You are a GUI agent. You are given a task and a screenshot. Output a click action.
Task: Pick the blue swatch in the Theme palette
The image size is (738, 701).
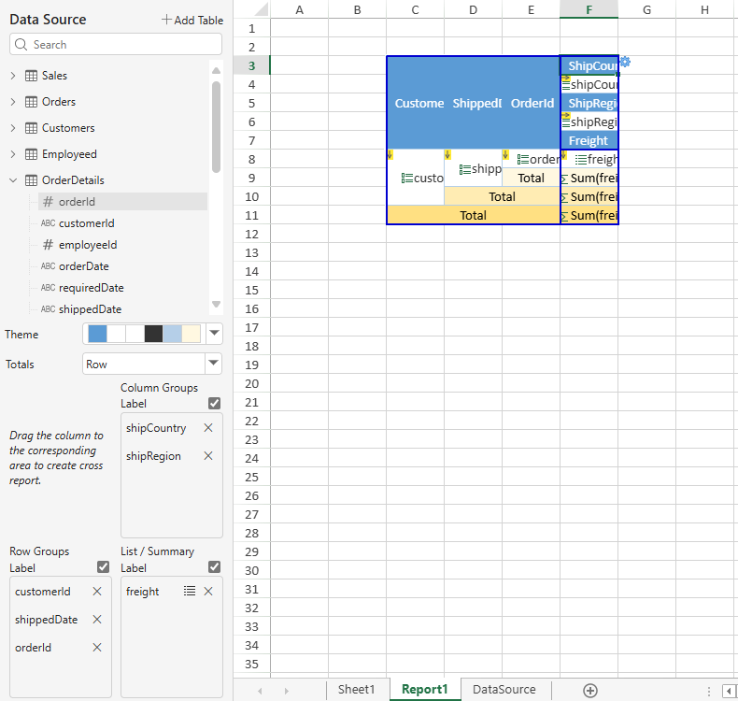coord(97,334)
